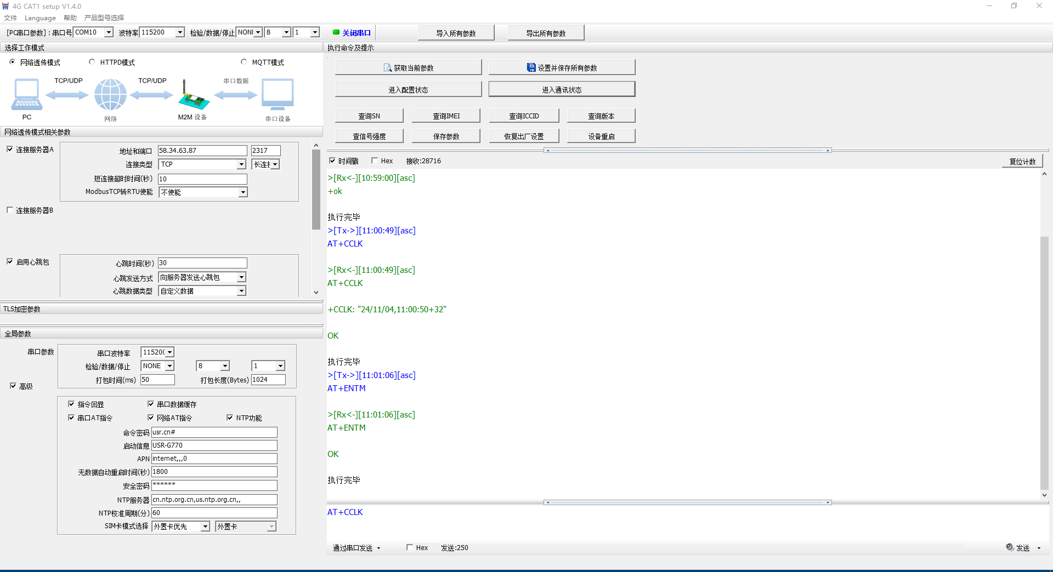Viewport: 1053px width, 572px height.
Task: Select the HTTPD mode radio button
Action: [x=92, y=62]
